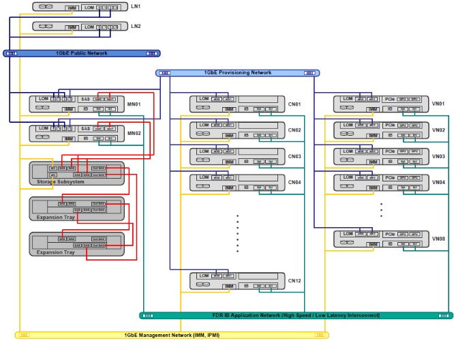Pick the disk icon in CN04

(203, 186)
